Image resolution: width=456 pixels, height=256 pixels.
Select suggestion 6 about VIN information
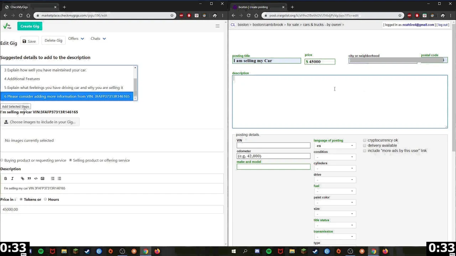67,96
